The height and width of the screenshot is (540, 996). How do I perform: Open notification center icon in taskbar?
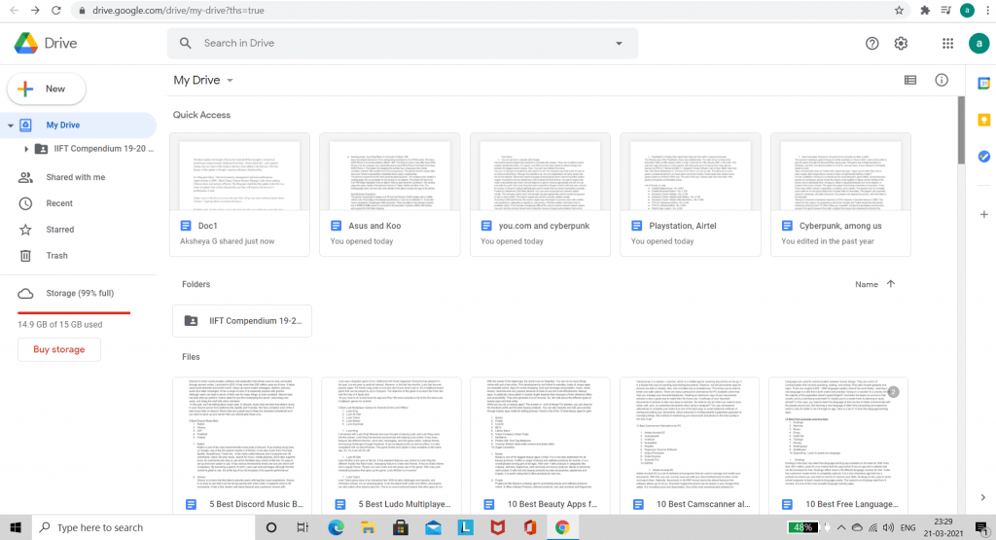[x=980, y=527]
